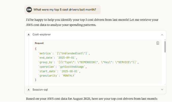This screenshot has height=102, width=172.
Task: Click the Request heading label
Action: (x=39, y=43)
